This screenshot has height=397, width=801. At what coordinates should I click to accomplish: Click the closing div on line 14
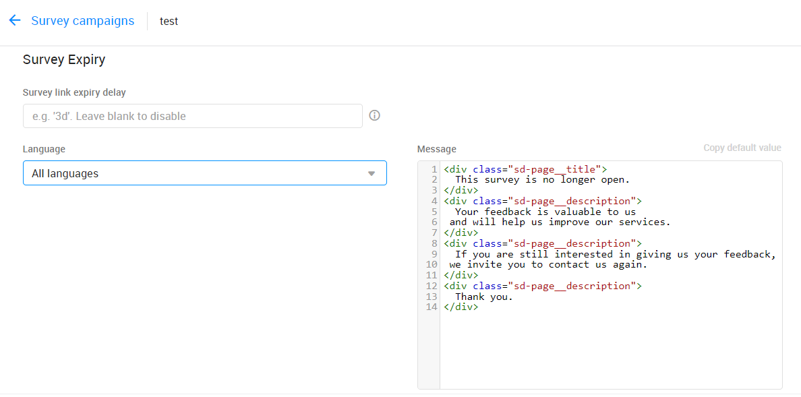coord(461,307)
